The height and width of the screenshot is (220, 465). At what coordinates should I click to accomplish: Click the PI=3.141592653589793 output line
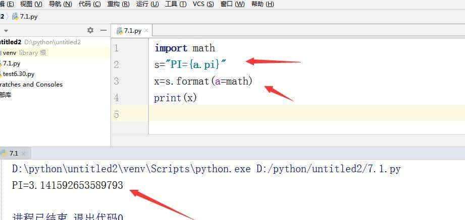(x=67, y=185)
